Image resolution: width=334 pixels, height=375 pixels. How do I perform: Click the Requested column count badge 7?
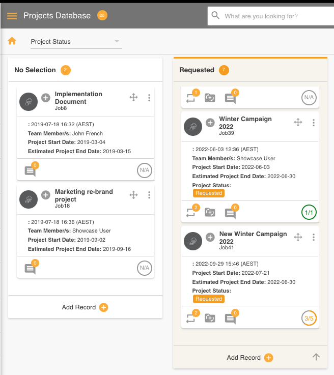(224, 70)
